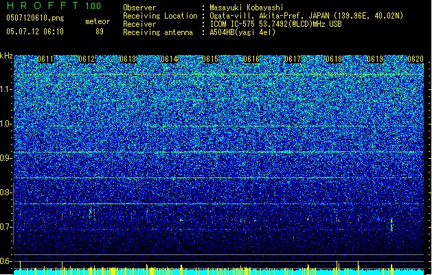
Task: Click the 0620 time marker
Action: [x=416, y=59]
